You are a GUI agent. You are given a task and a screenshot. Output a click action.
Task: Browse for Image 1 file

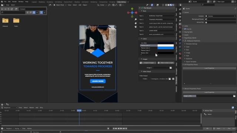(x=171, y=68)
